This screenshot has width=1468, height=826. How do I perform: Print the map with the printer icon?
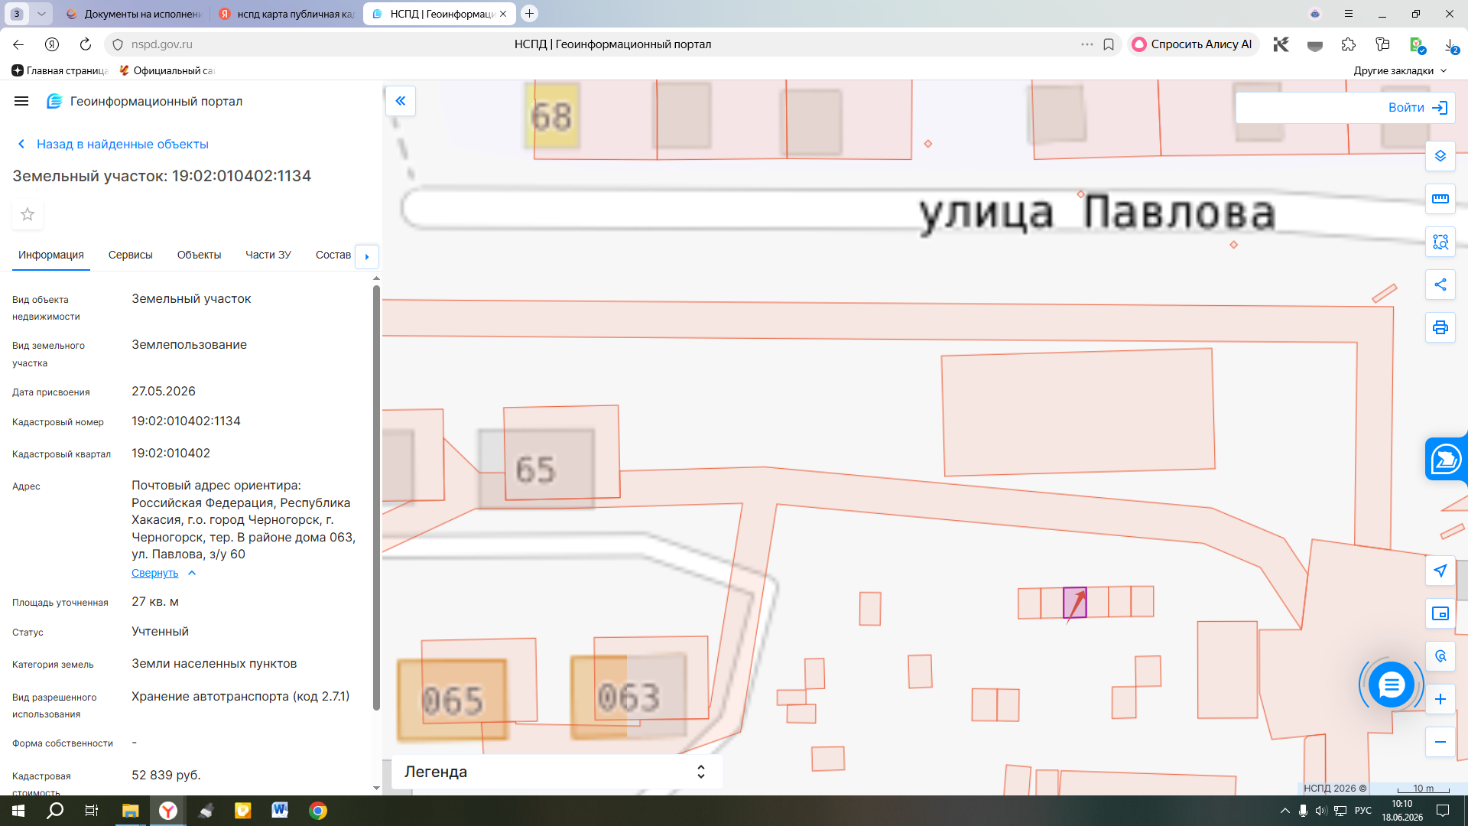1440,327
